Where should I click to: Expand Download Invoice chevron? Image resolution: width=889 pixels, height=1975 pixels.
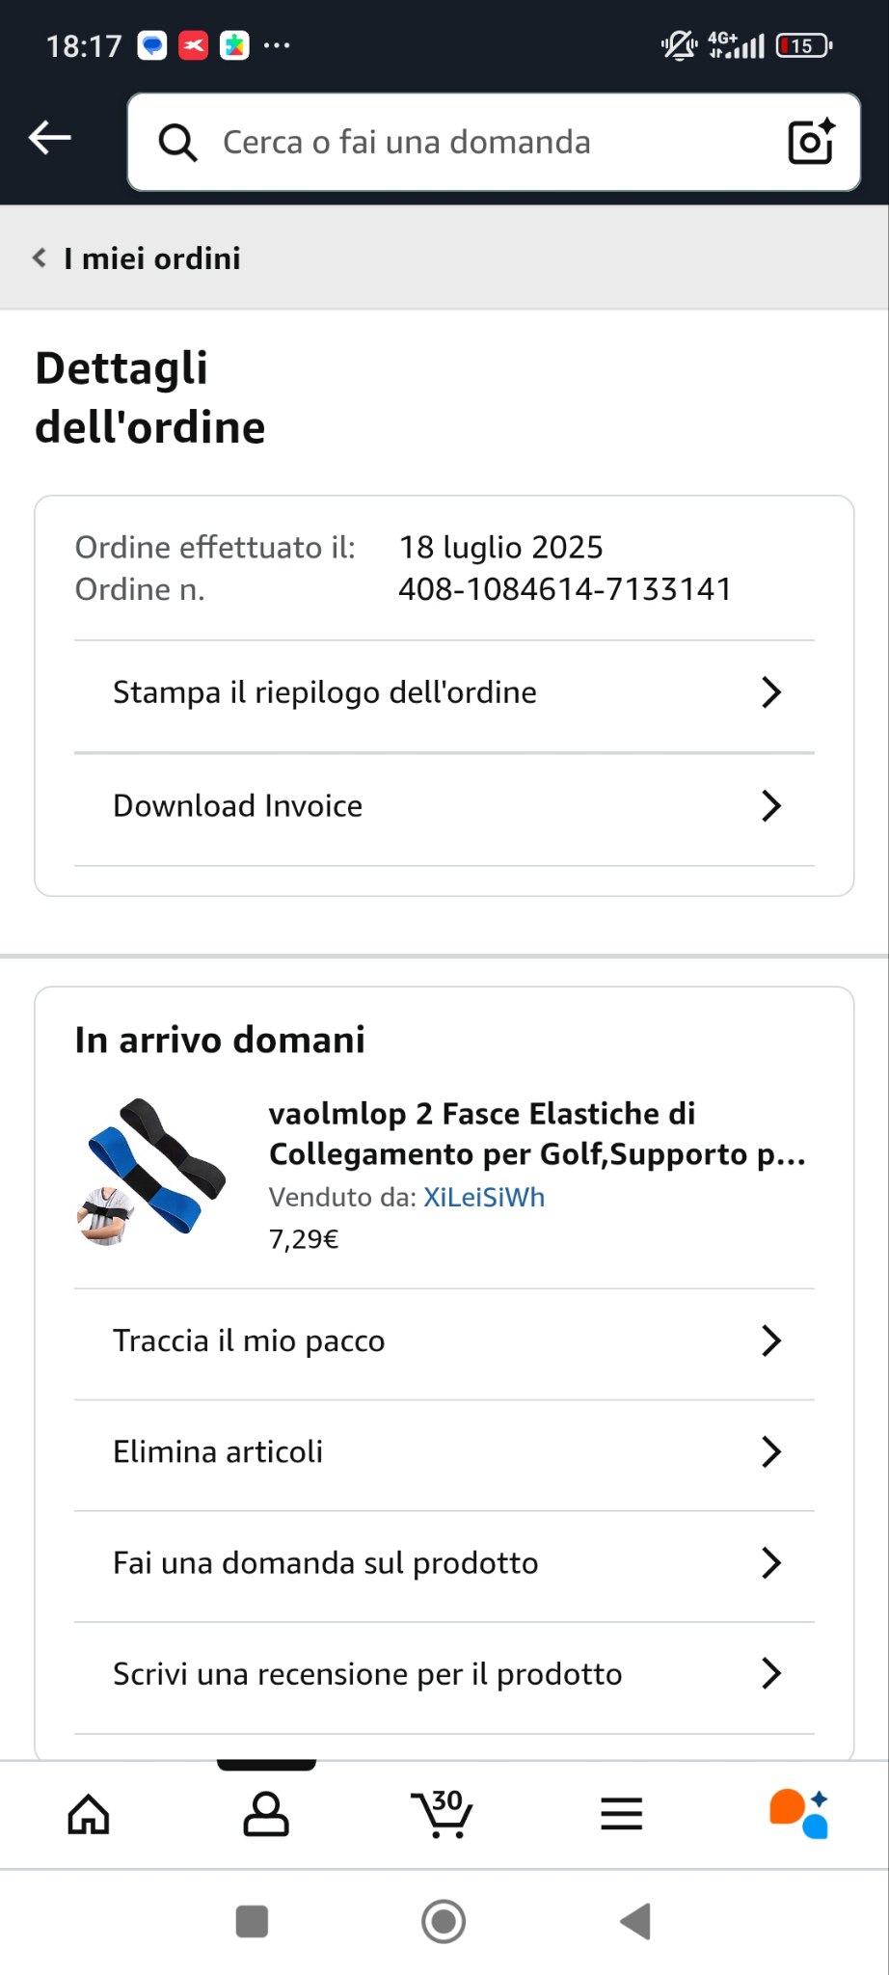(x=771, y=806)
